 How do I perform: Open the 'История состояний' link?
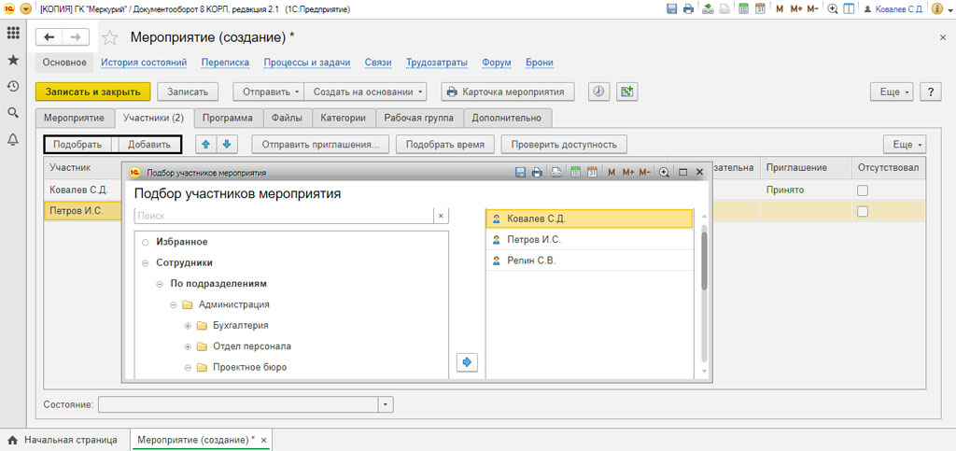tap(144, 63)
